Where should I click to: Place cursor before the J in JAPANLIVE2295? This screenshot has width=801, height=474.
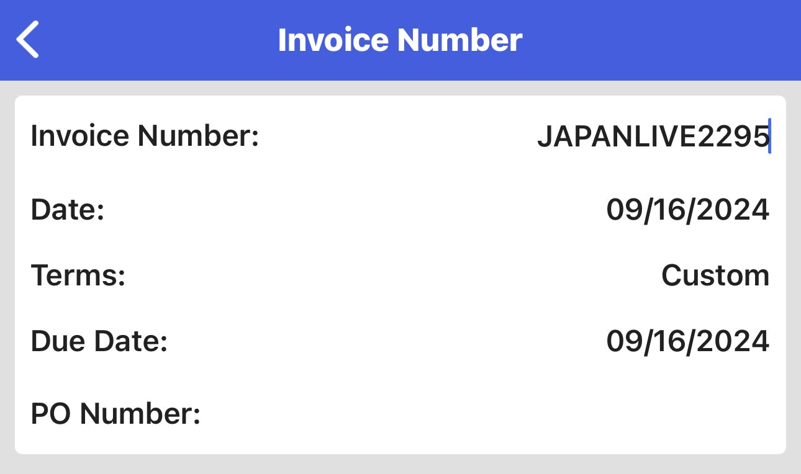[x=538, y=136]
